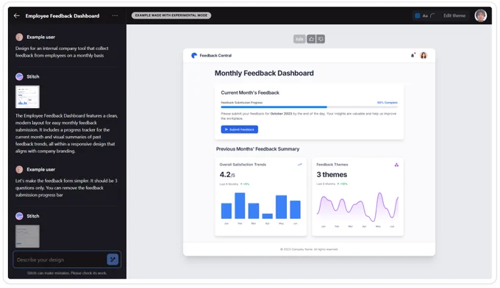Click the blue theme color swatch
This screenshot has height=288, width=500.
pos(417,15)
